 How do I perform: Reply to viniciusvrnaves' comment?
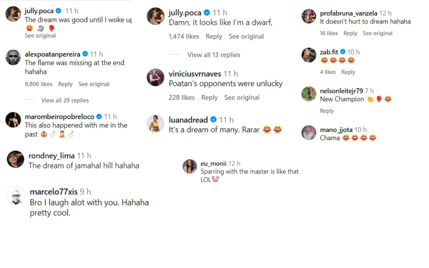(x=209, y=97)
